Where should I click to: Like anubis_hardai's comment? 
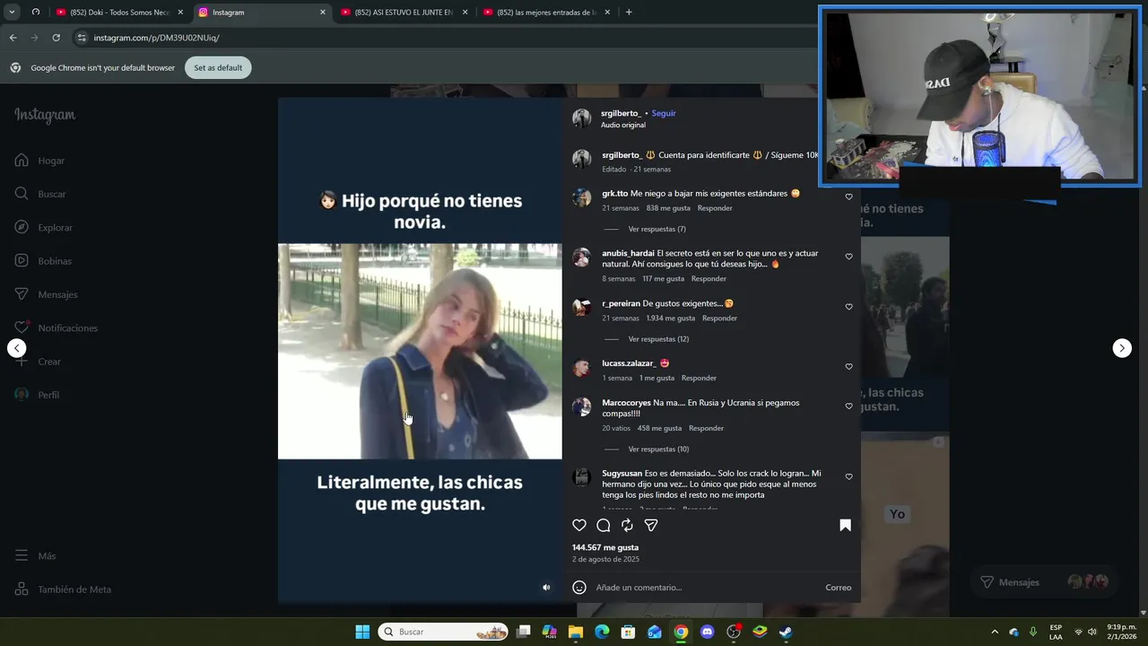[848, 257]
